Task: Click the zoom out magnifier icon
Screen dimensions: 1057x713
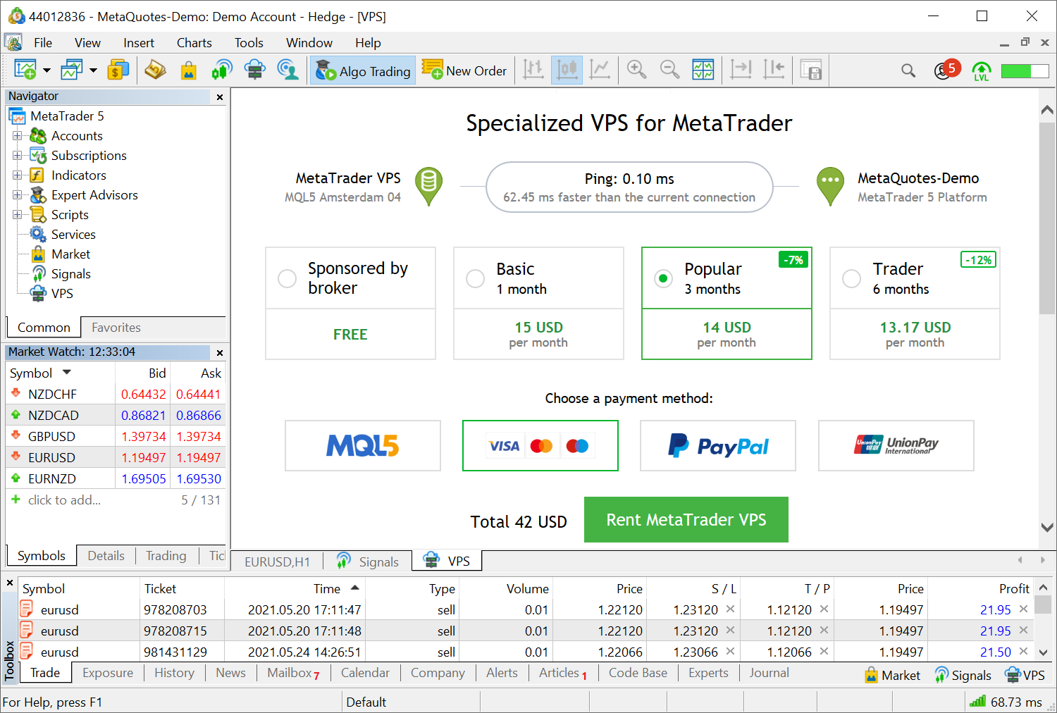Action: coord(669,70)
